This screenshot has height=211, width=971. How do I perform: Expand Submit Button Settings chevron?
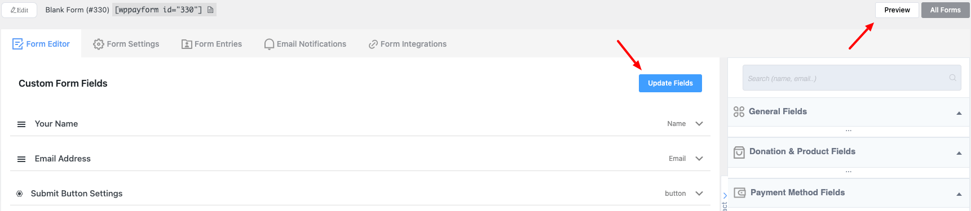(x=699, y=194)
